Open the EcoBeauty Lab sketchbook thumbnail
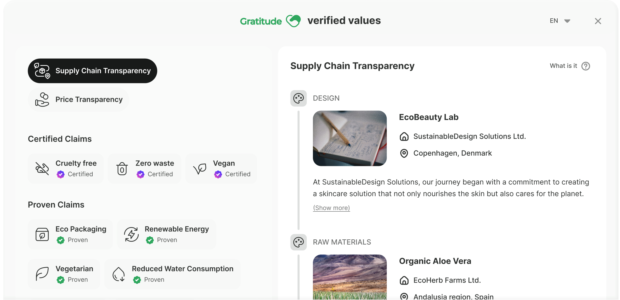The width and height of the screenshot is (620, 300). point(350,138)
